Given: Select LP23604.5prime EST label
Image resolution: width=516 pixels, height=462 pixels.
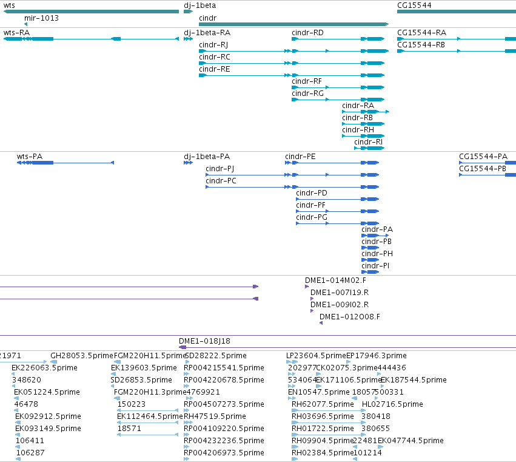Looking at the screenshot, I should coord(316,356).
